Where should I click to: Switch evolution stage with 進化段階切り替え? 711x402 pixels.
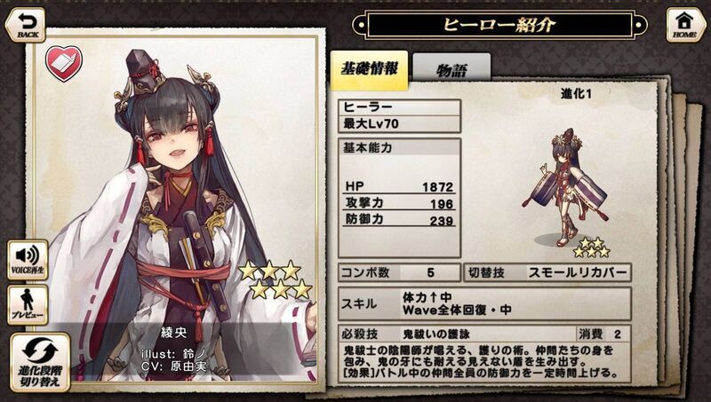click(40, 362)
